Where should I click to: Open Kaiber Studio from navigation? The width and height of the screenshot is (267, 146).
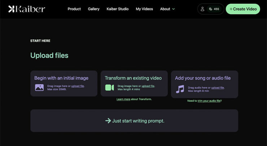(118, 9)
